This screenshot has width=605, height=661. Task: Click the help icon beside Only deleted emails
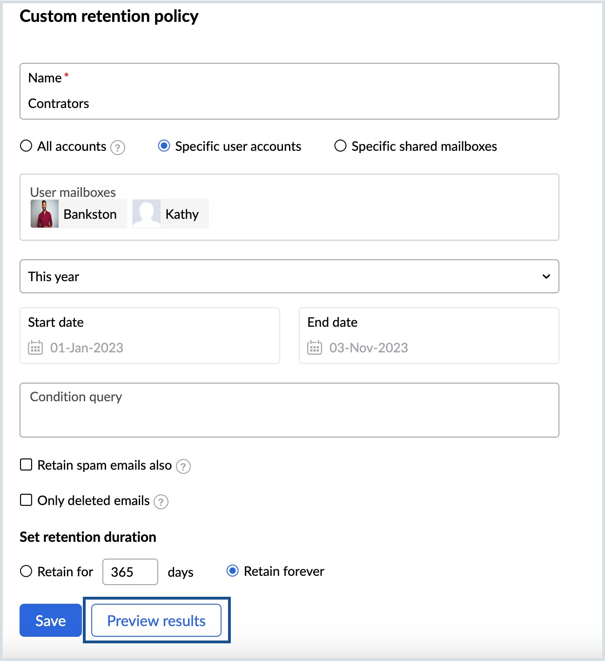point(161,501)
